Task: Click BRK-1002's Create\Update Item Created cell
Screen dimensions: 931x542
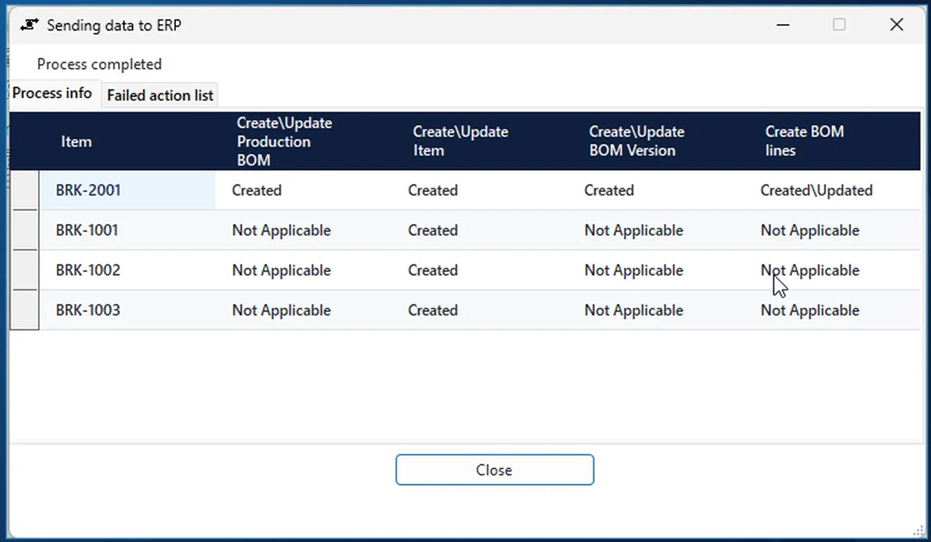Action: point(479,270)
